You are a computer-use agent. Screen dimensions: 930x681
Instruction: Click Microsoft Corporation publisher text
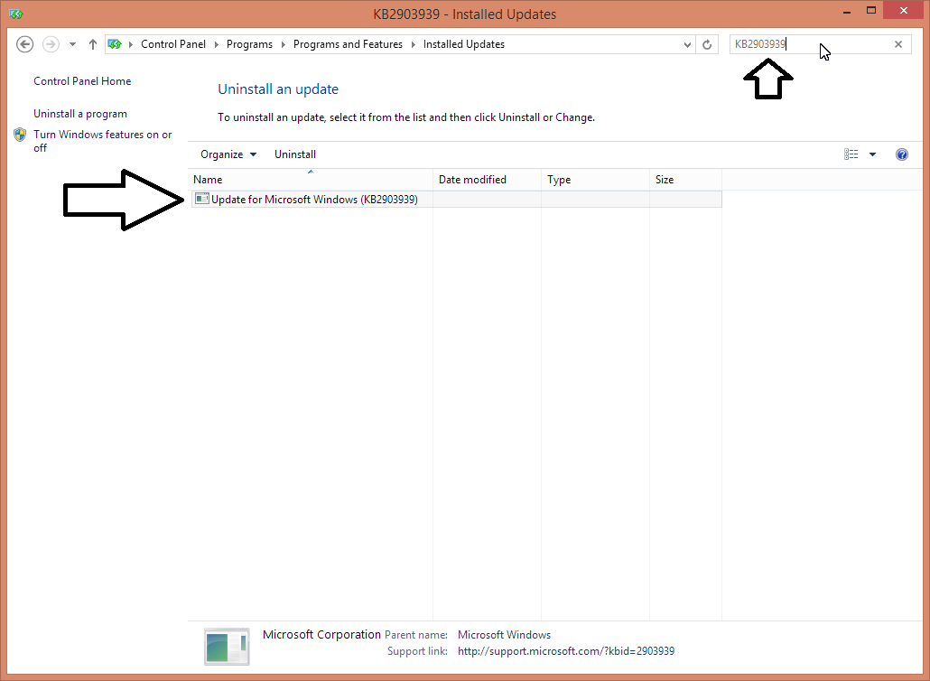coord(321,634)
